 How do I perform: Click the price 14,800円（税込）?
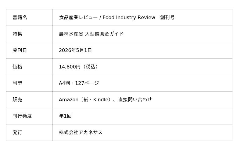pyautogui.click(x=79, y=67)
